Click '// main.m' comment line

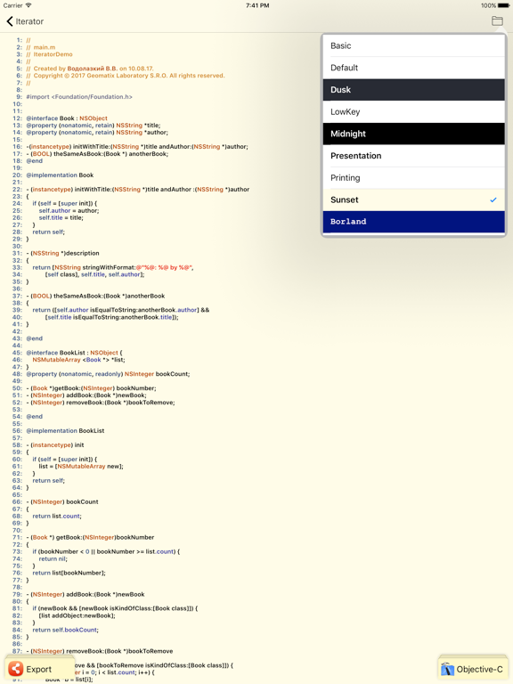click(41, 47)
